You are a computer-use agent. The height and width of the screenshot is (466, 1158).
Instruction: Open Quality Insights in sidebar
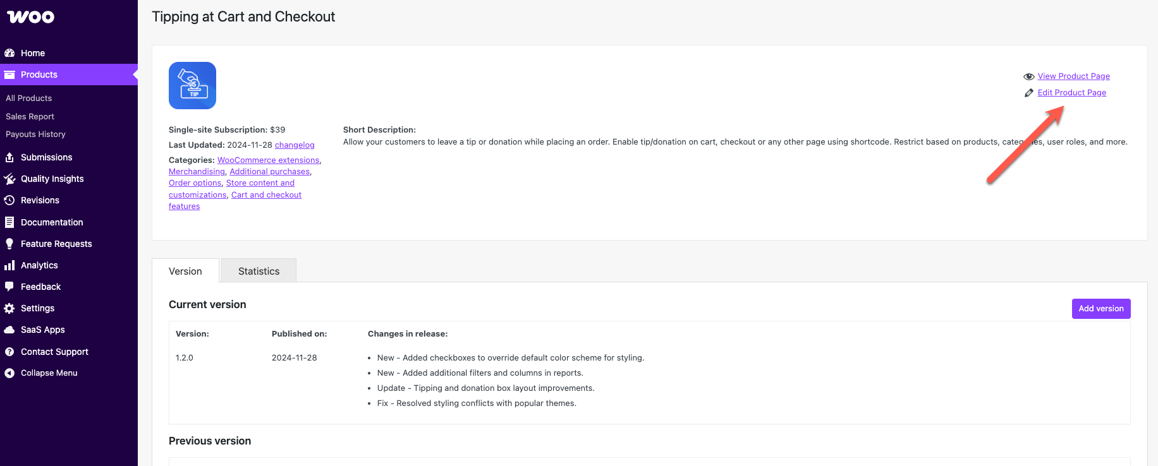pyautogui.click(x=69, y=179)
